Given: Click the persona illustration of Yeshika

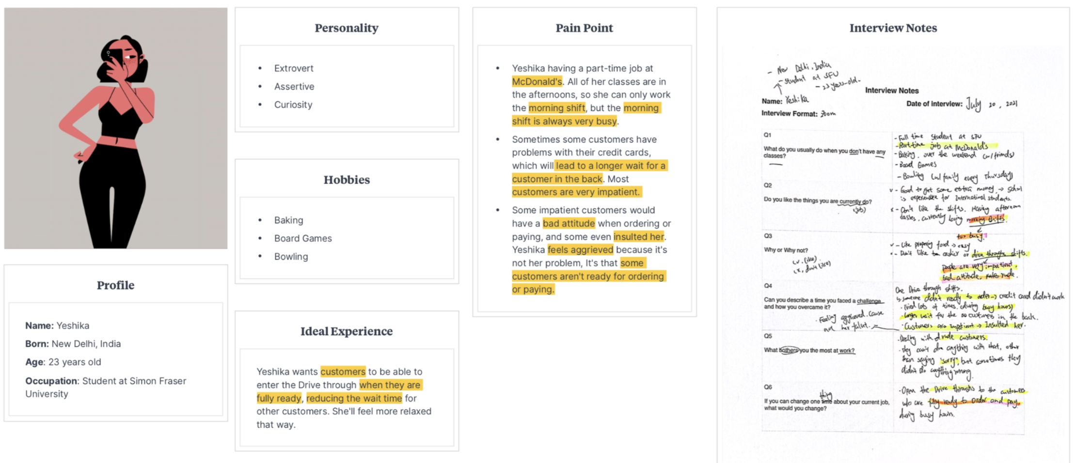Looking at the screenshot, I should click(116, 128).
